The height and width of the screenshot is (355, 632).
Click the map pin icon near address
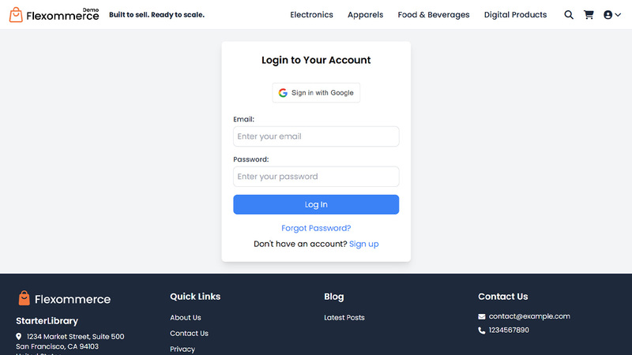pyautogui.click(x=18, y=337)
